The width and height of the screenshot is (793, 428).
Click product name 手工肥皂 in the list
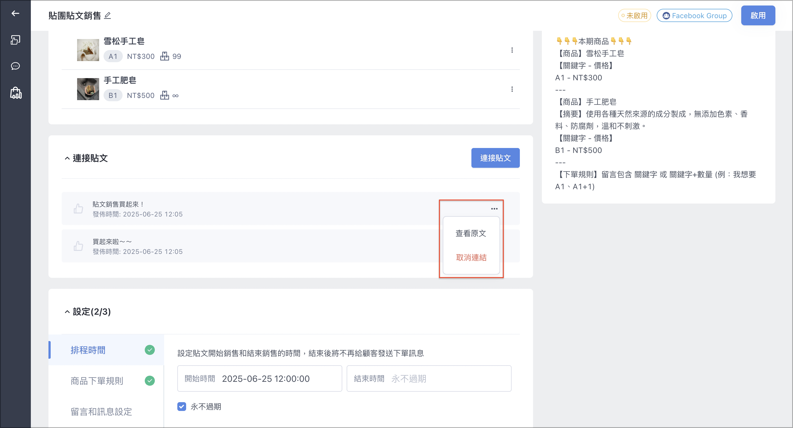[x=120, y=80]
